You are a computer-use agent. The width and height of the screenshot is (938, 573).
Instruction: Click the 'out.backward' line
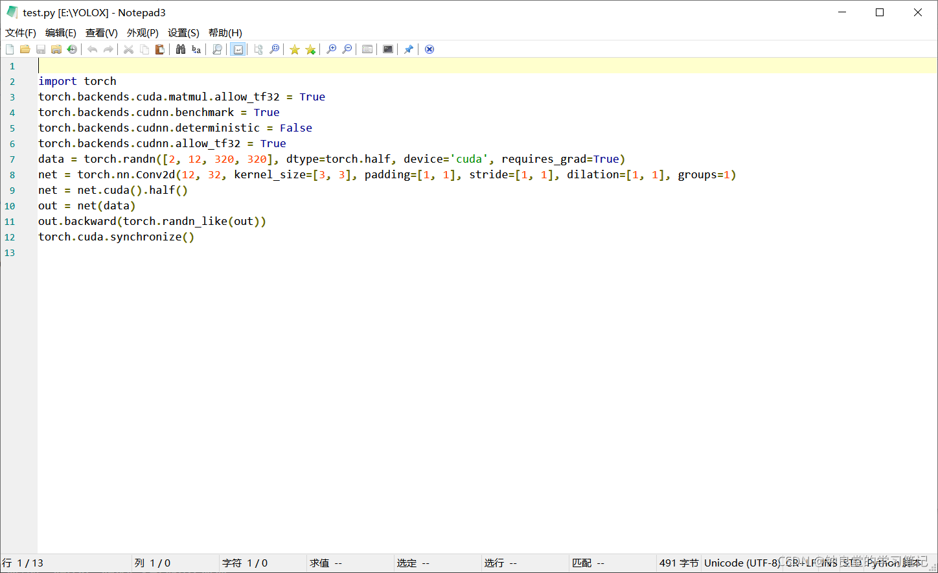[x=152, y=221]
